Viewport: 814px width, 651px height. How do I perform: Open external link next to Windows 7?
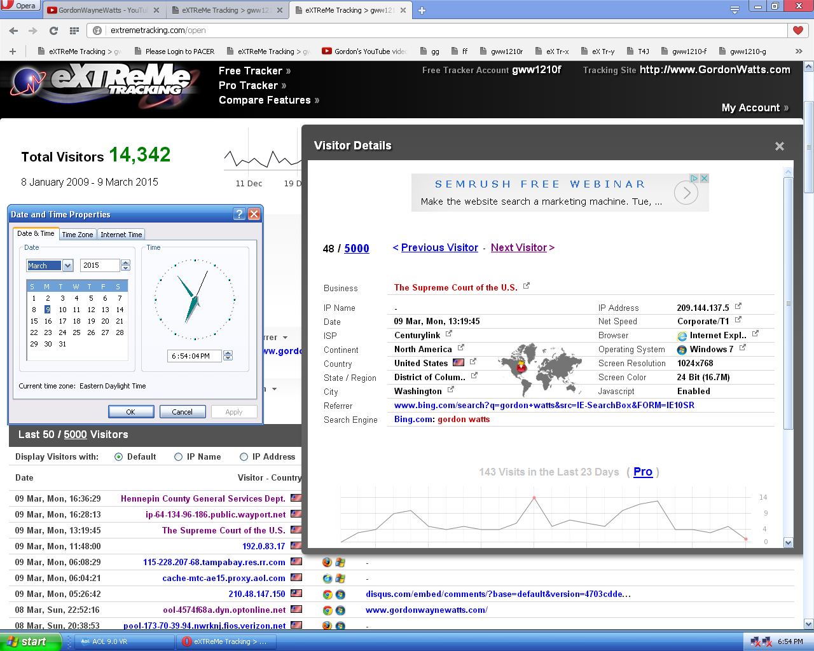pyautogui.click(x=742, y=348)
